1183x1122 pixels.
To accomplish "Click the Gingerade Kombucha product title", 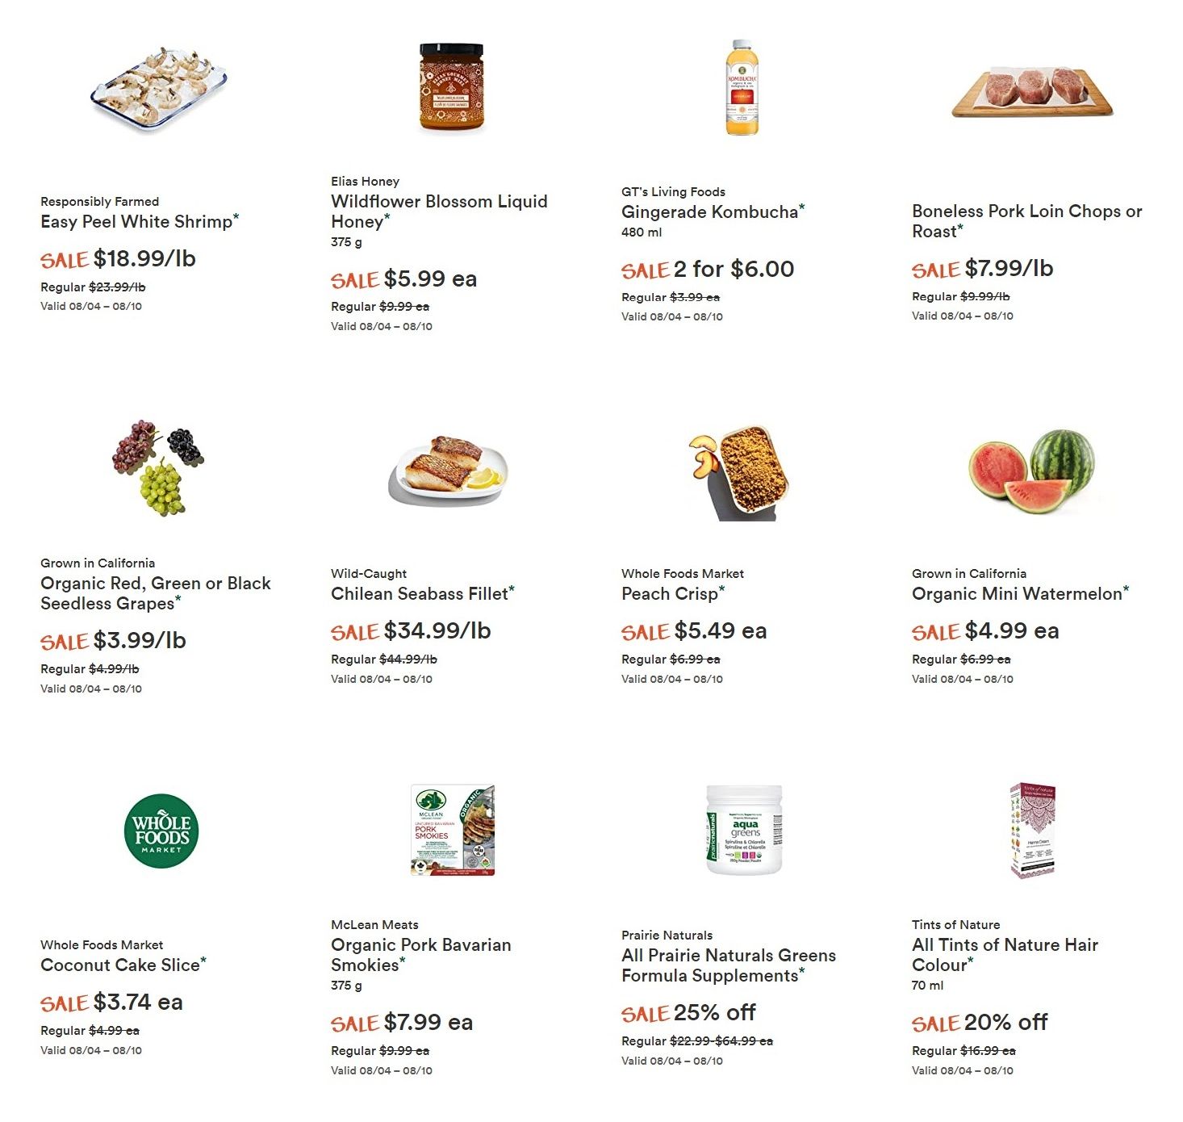I will point(709,211).
